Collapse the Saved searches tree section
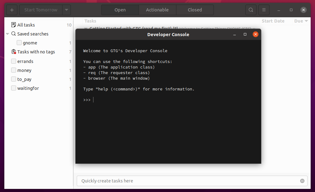The image size is (315, 192). pos(7,34)
